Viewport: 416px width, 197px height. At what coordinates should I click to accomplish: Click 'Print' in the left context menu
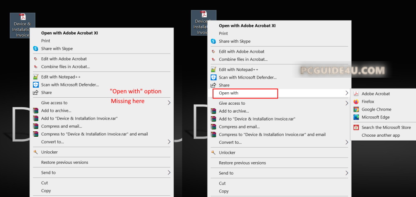[46, 41]
